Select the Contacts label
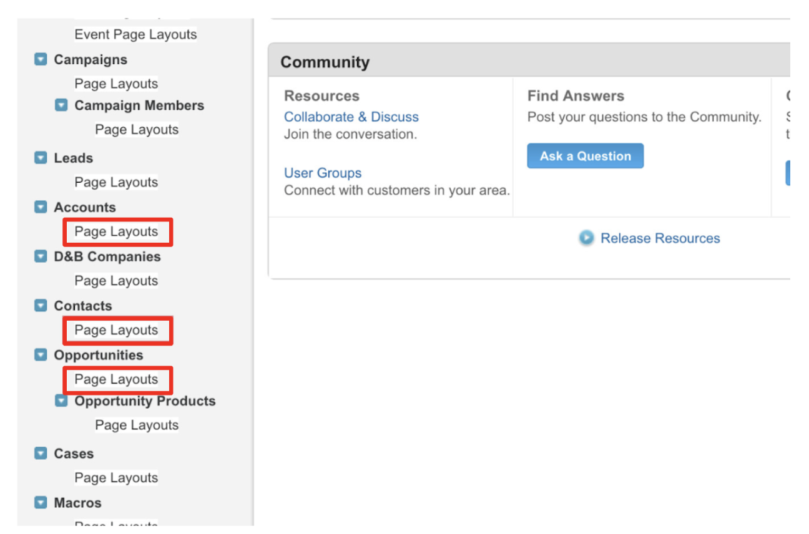The image size is (809, 534). (x=83, y=306)
